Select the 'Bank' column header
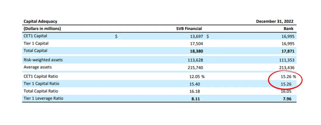Image resolution: width=321 pixels, height=125 pixels. pyautogui.click(x=289, y=29)
